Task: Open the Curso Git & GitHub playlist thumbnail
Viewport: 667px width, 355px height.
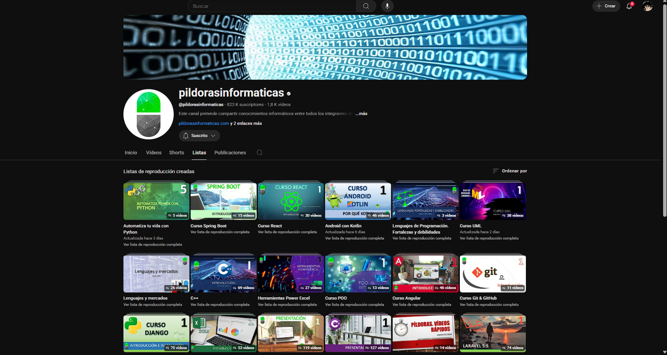Action: (x=492, y=274)
